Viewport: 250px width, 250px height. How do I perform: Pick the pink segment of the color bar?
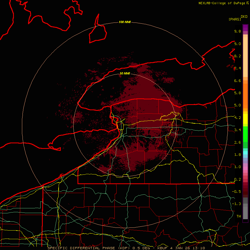245,168
